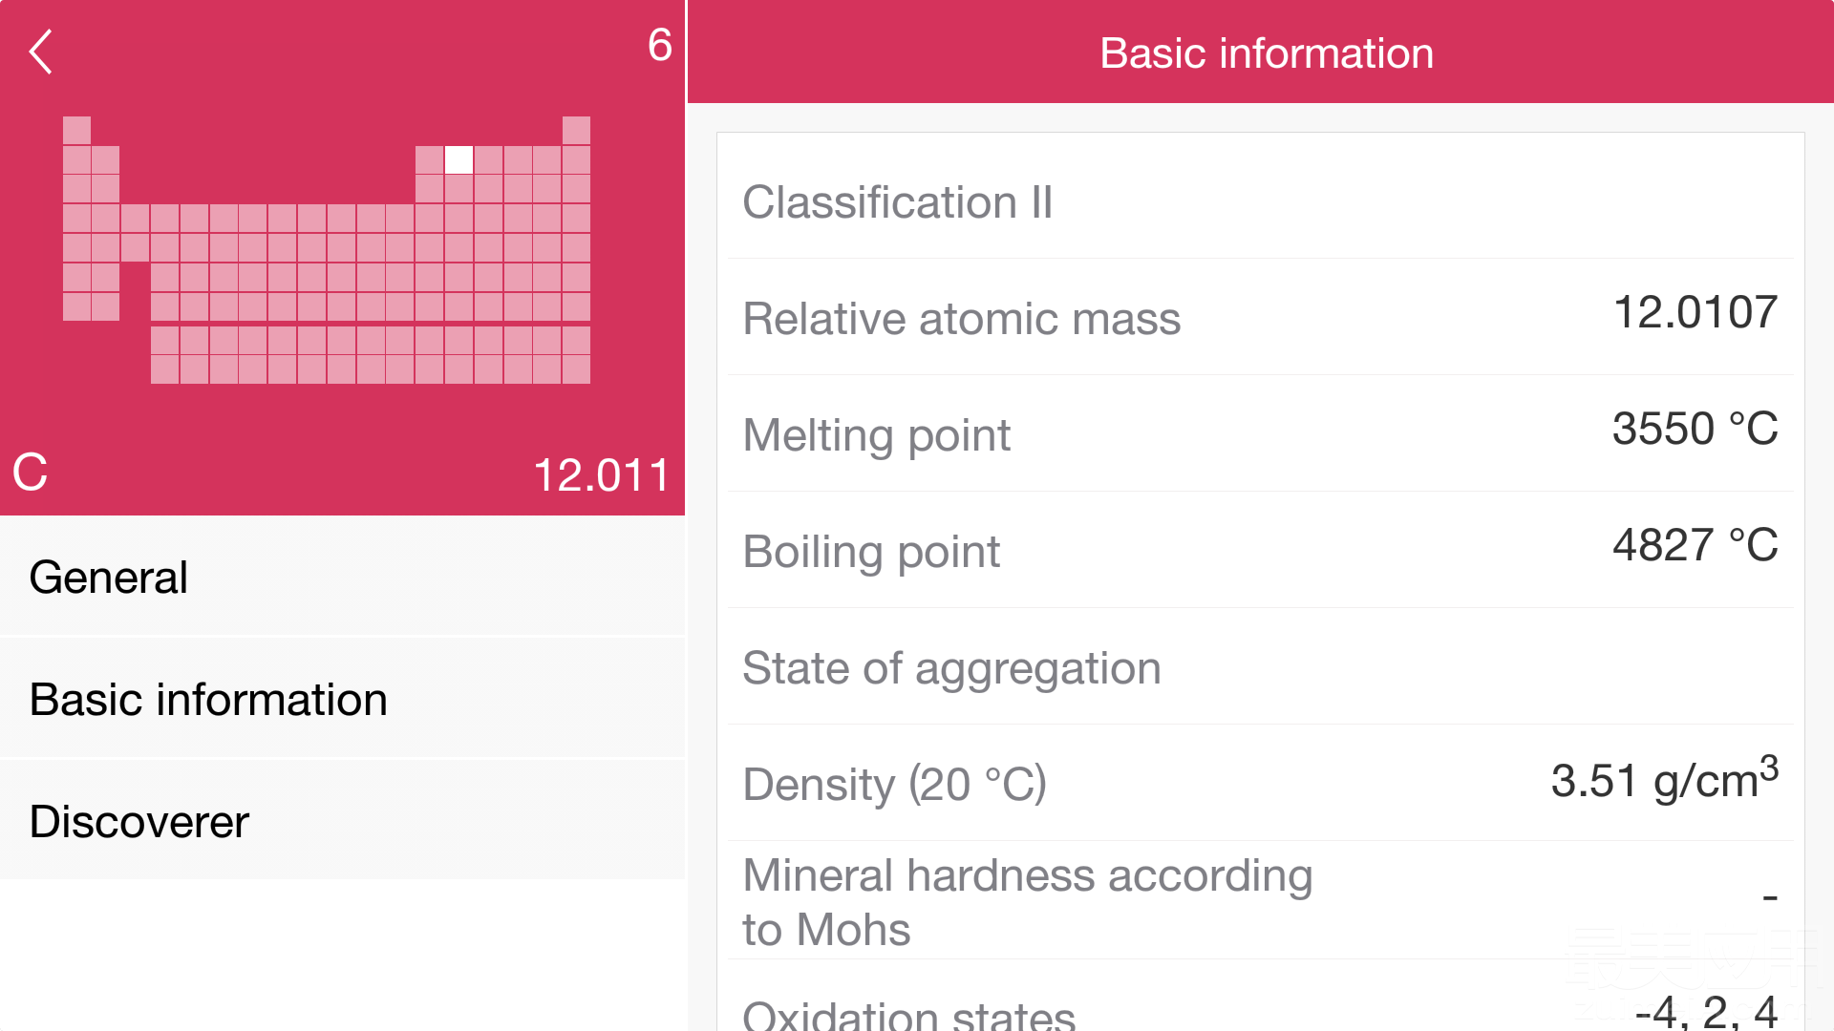Screen dimensions: 1834x1031
Task: Click the Mineral hardness according to Mohs row
Action: (1261, 901)
